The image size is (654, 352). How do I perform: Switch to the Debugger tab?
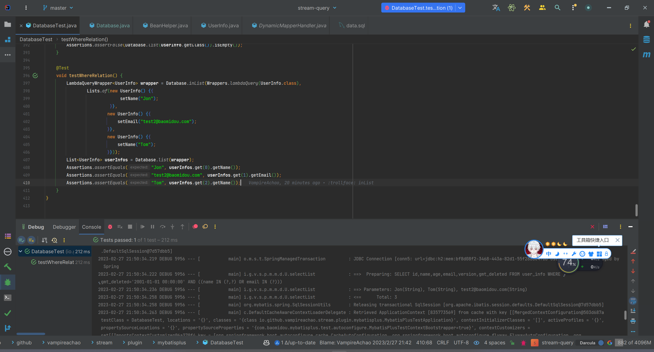click(64, 227)
